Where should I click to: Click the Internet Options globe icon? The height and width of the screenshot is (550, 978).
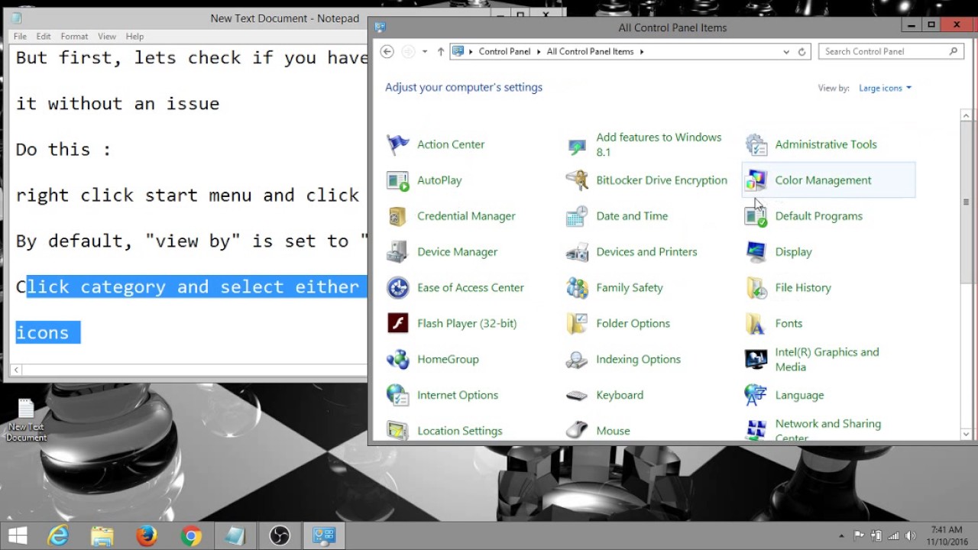coord(398,395)
